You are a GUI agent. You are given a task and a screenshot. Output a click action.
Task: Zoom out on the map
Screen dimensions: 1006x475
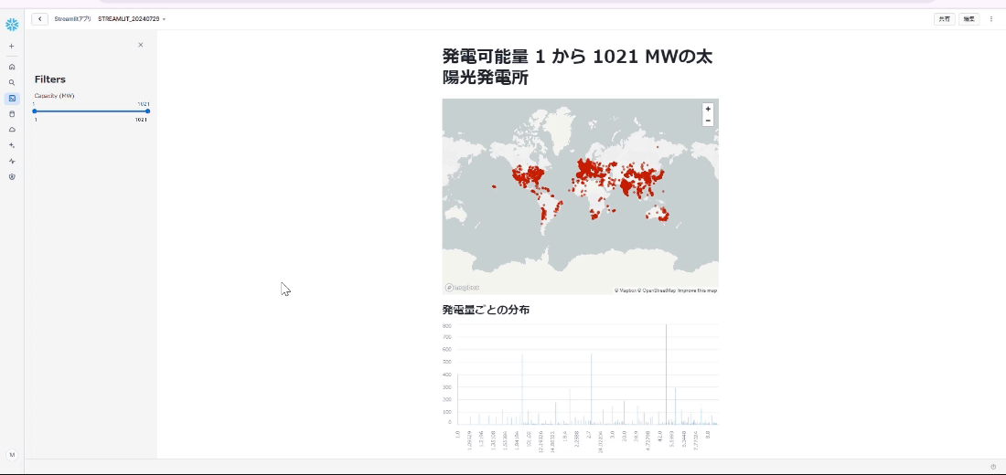(x=708, y=121)
